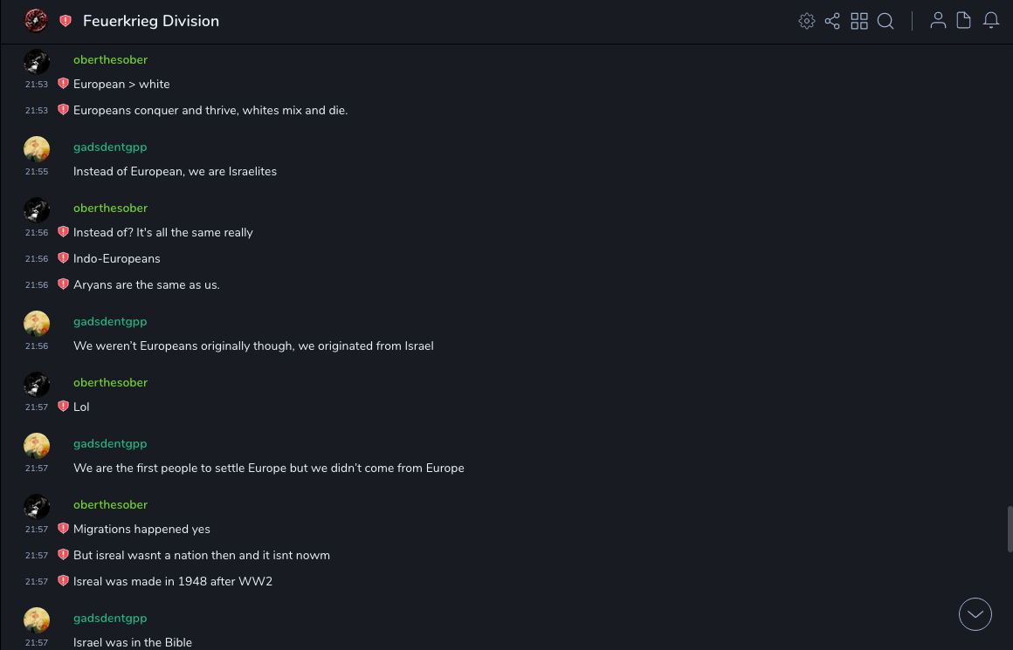Click the 21:55 message timestamp

37,172
